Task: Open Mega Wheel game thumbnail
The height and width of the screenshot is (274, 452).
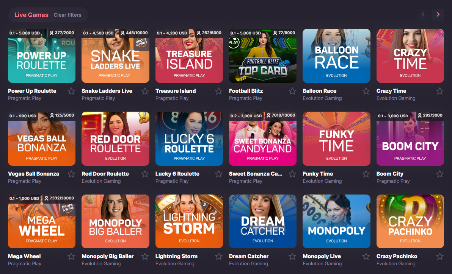Action: pyautogui.click(x=42, y=221)
